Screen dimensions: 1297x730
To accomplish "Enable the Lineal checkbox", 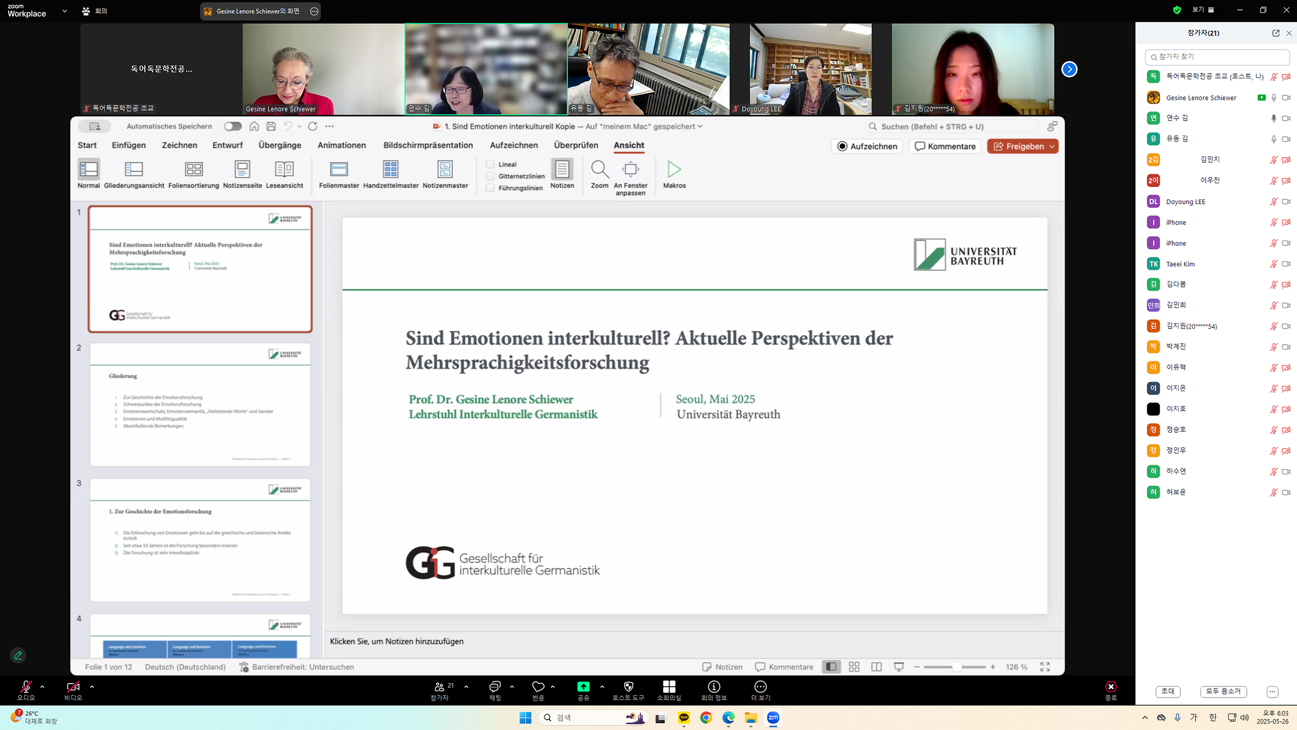I will click(x=490, y=164).
